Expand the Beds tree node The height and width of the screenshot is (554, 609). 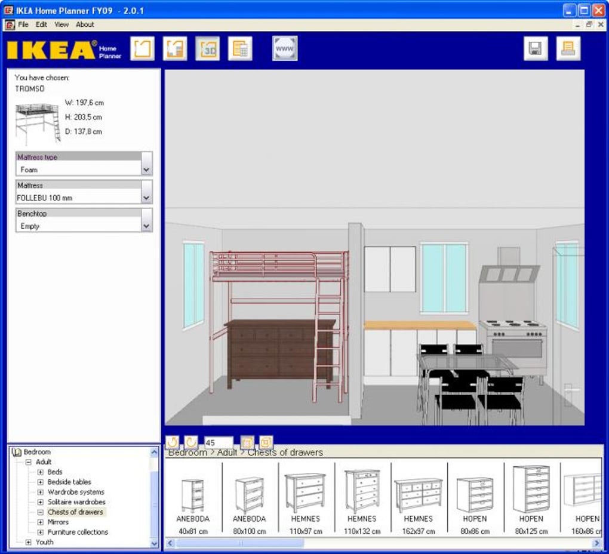(x=41, y=472)
